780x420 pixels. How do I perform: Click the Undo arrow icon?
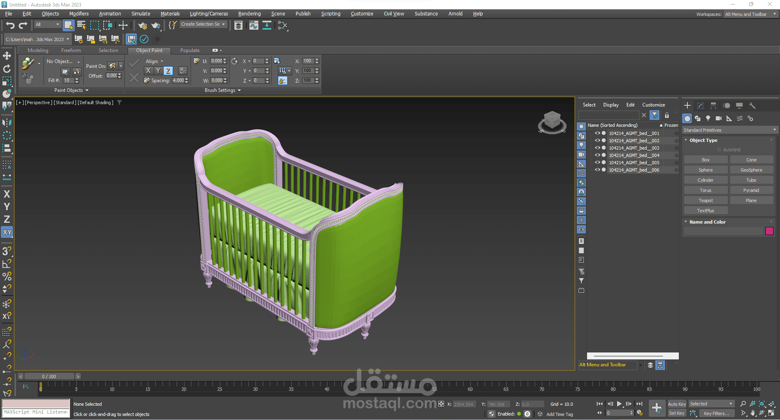tap(10, 25)
